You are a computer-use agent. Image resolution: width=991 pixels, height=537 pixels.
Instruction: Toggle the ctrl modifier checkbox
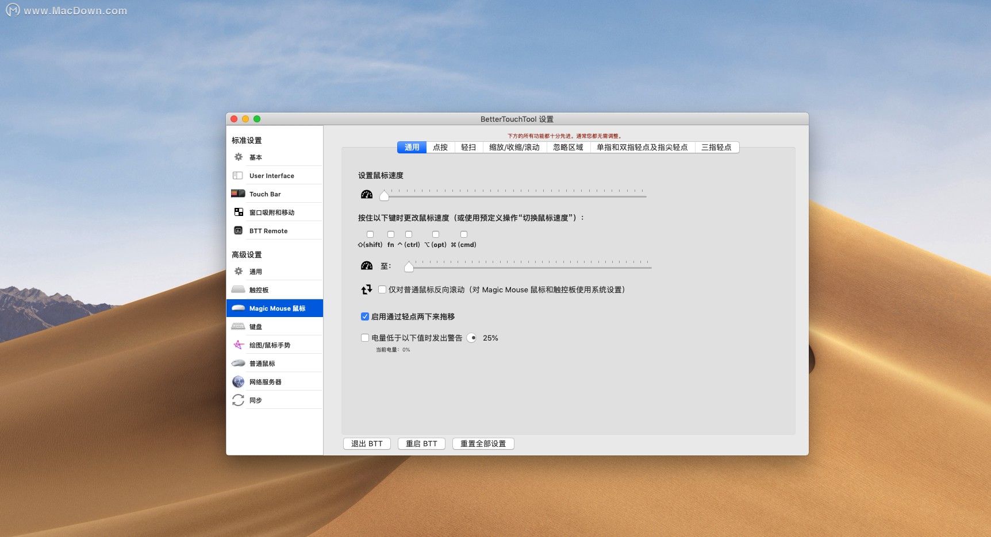(409, 234)
